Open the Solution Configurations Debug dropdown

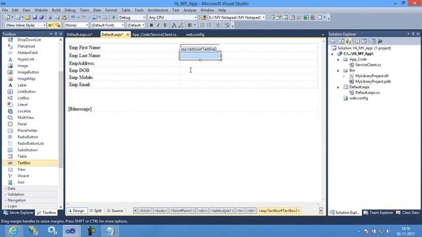pos(132,18)
